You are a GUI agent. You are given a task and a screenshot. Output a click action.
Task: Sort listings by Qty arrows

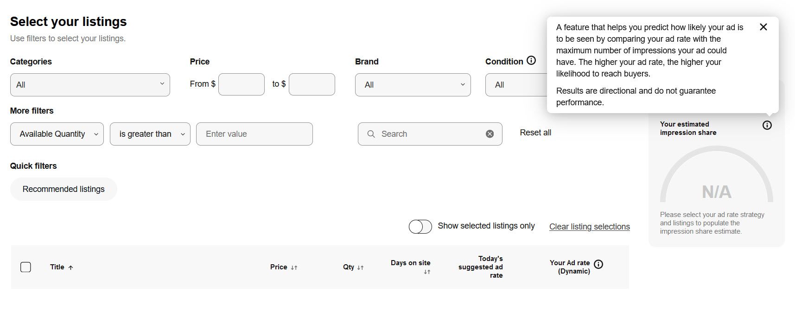click(x=360, y=267)
